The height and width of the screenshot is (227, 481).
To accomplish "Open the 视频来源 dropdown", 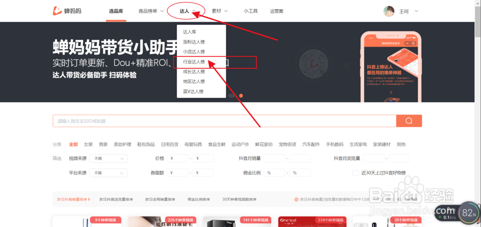I will tap(109, 158).
